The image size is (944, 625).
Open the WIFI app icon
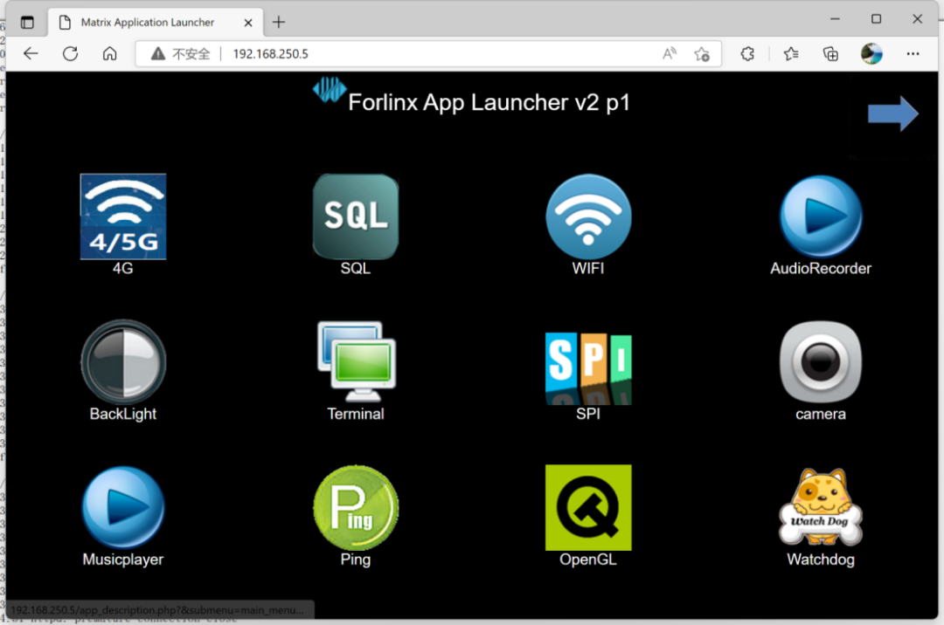[588, 216]
